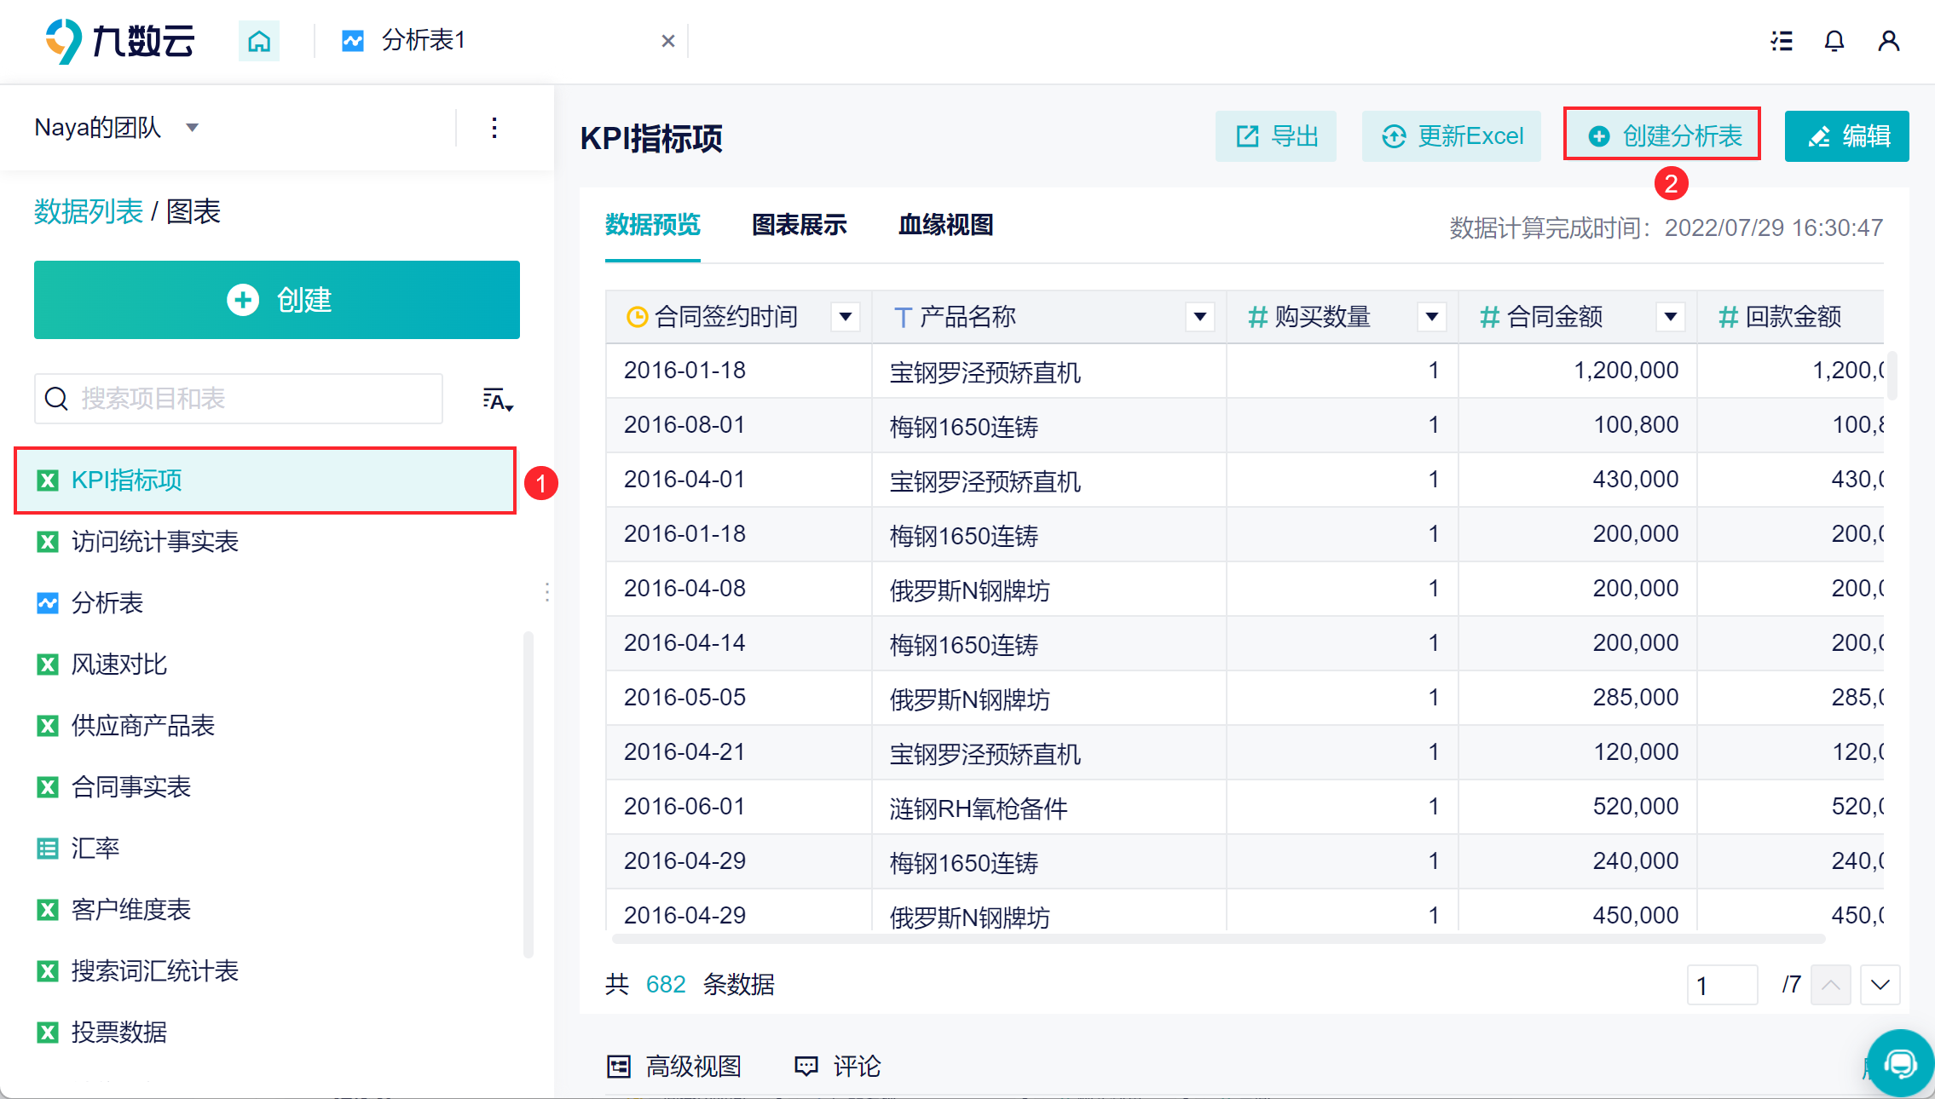1935x1099 pixels.
Task: Open the task list icon
Action: (1782, 41)
